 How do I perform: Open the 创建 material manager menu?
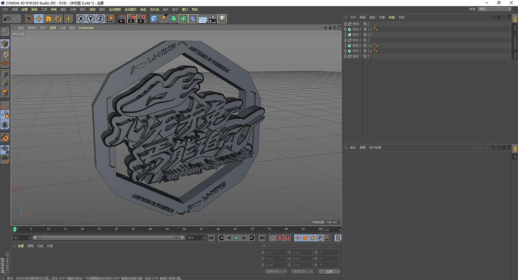pos(21,246)
